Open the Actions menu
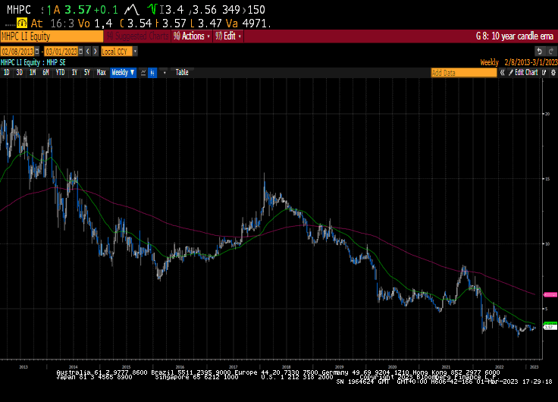 [x=192, y=36]
